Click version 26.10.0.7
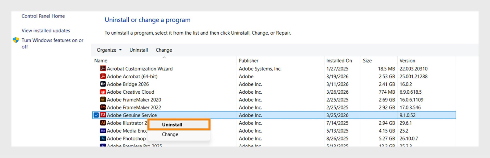Screen dimensions: 490x158 click(x=409, y=138)
